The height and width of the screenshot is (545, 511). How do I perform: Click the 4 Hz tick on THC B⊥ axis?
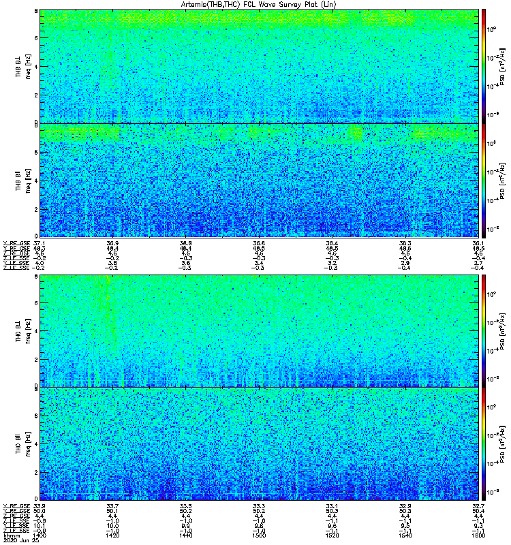(x=36, y=331)
